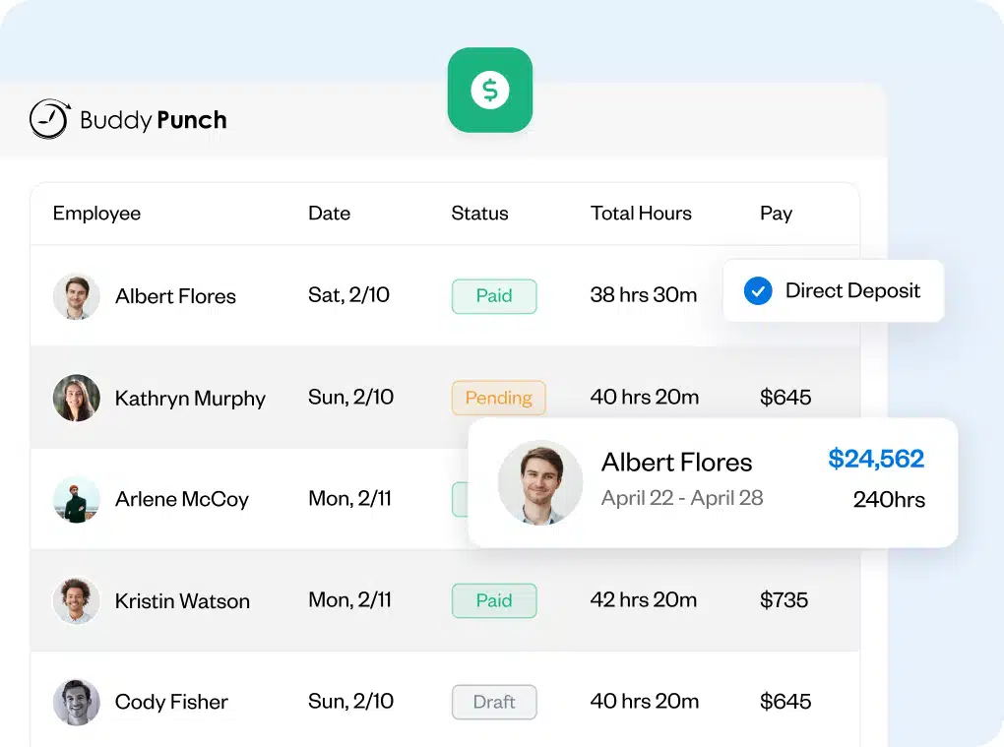
Task: Open Cody Fisher's profile photo
Action: coord(76,702)
